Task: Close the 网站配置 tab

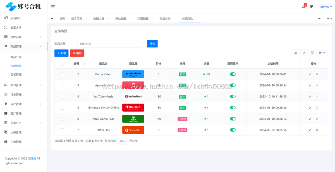Action: pyautogui.click(x=131, y=19)
